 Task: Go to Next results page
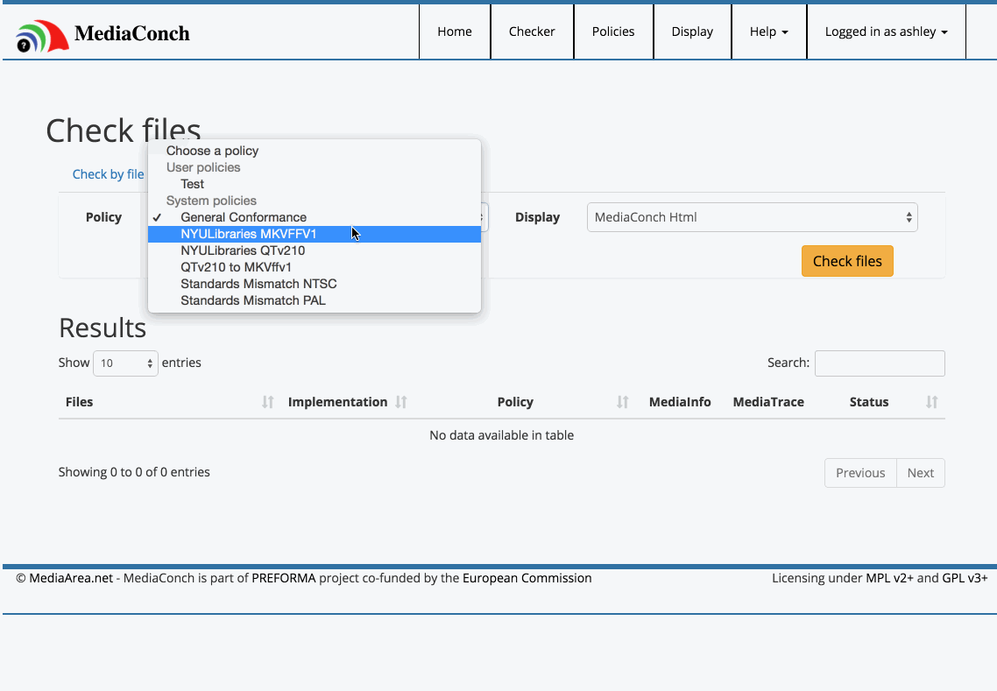point(920,473)
